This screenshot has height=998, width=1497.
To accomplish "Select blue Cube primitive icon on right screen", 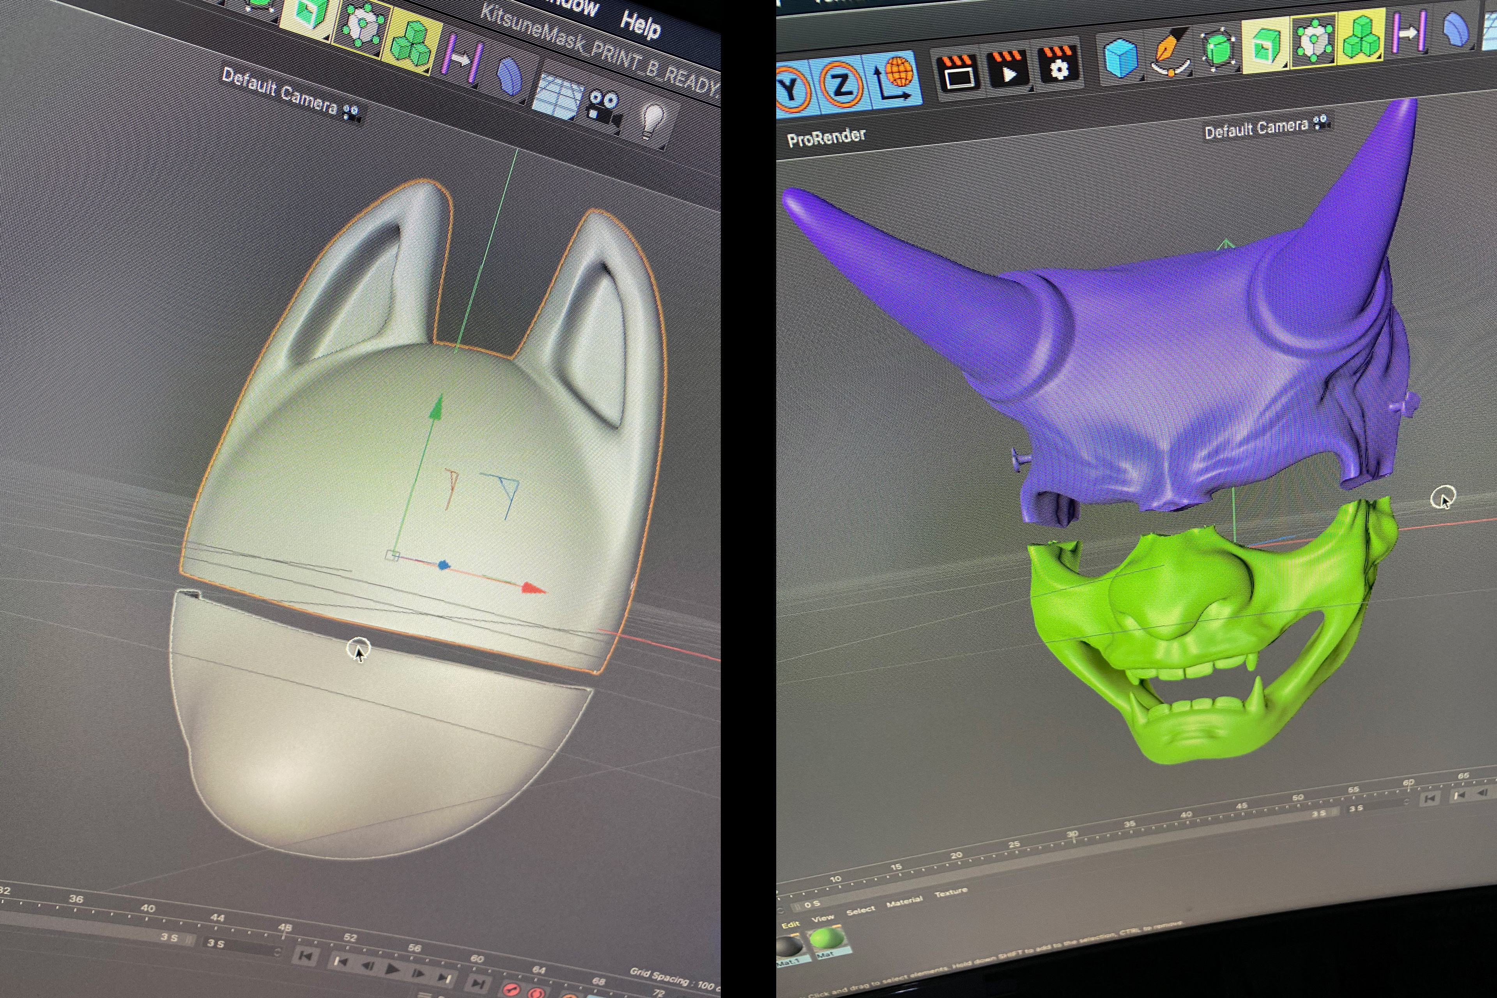I will (1122, 58).
